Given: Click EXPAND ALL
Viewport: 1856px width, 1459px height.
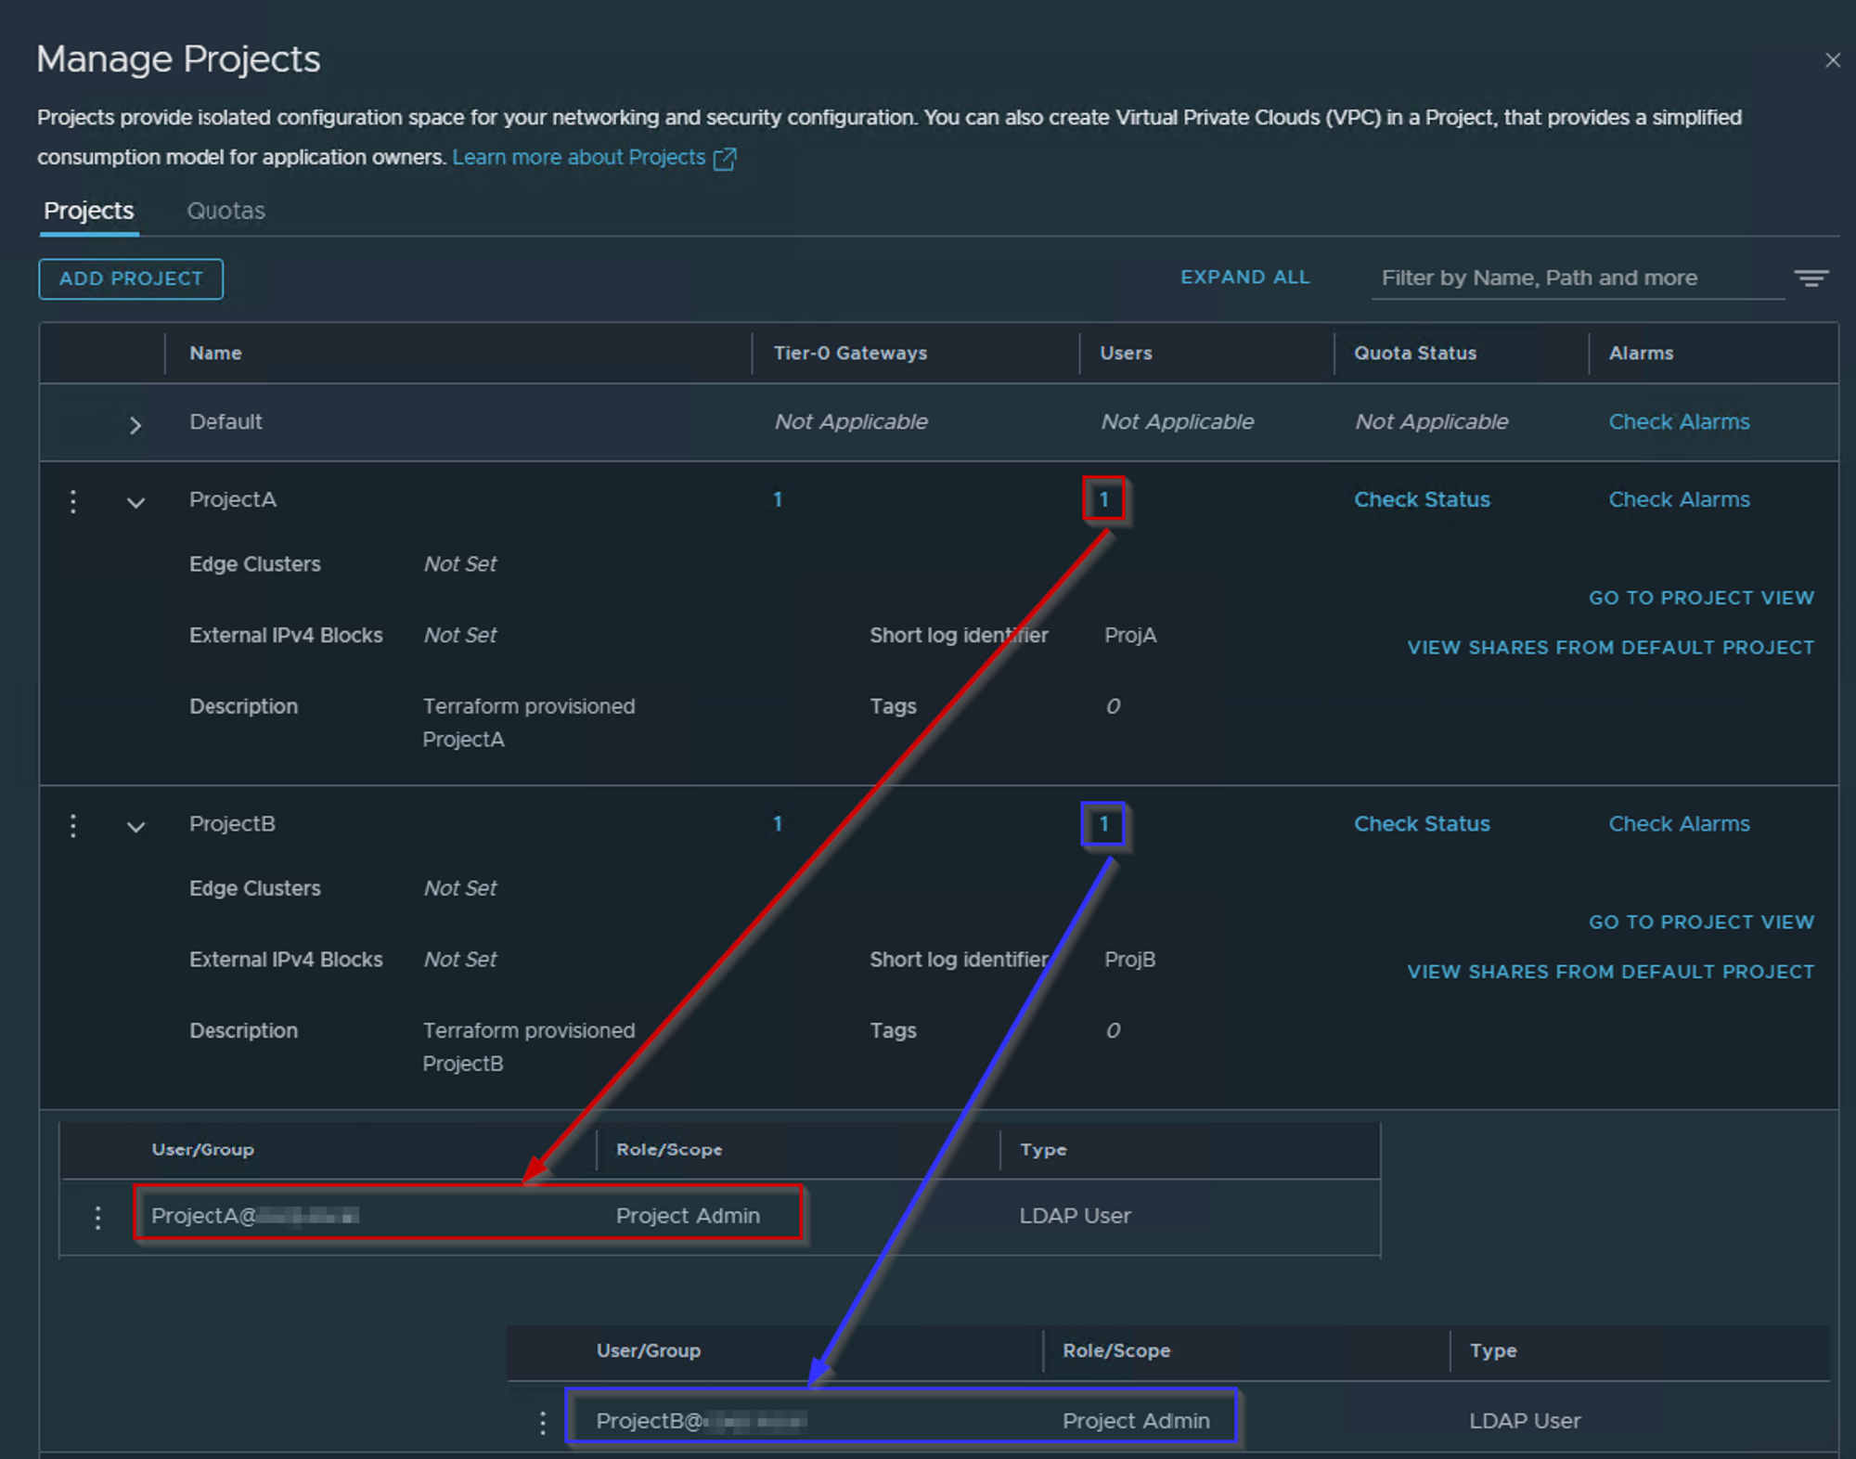Looking at the screenshot, I should 1244,277.
